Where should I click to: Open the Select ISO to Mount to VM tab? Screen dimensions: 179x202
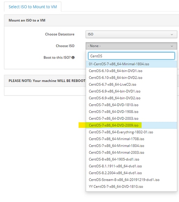[33, 7]
